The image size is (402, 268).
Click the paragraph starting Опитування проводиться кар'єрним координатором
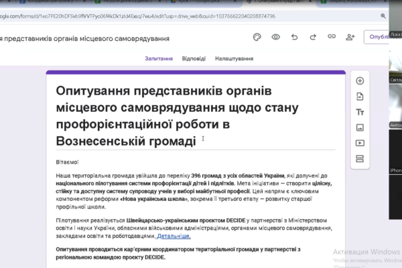click(x=178, y=253)
